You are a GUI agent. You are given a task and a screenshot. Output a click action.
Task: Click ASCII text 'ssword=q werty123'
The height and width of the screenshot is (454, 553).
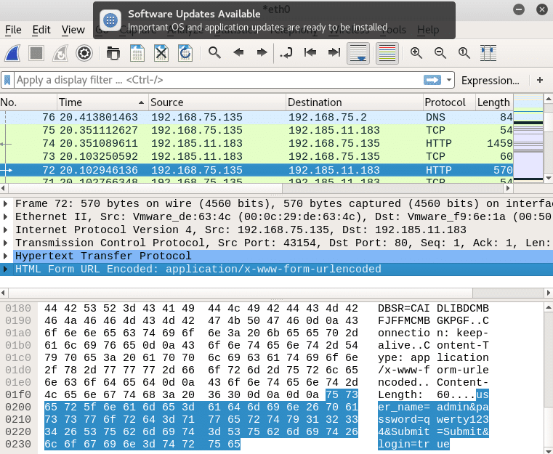click(x=433, y=419)
